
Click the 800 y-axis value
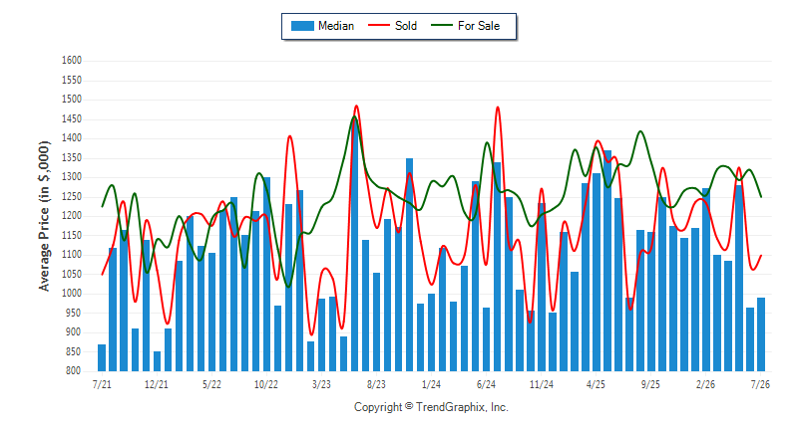[73, 371]
